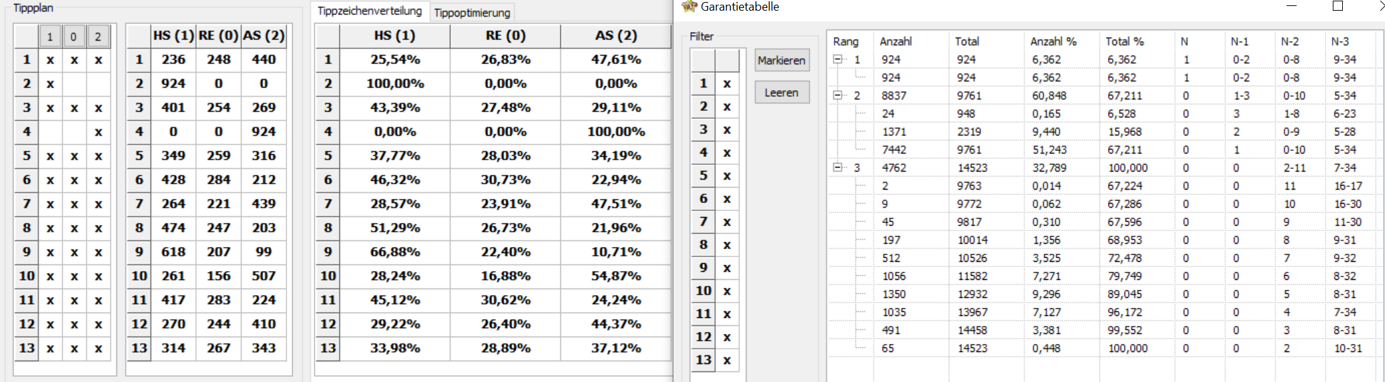Image resolution: width=1385 pixels, height=382 pixels.
Task: Toggle the empty draw cell in Tippplan row 2
Action: 74,83
